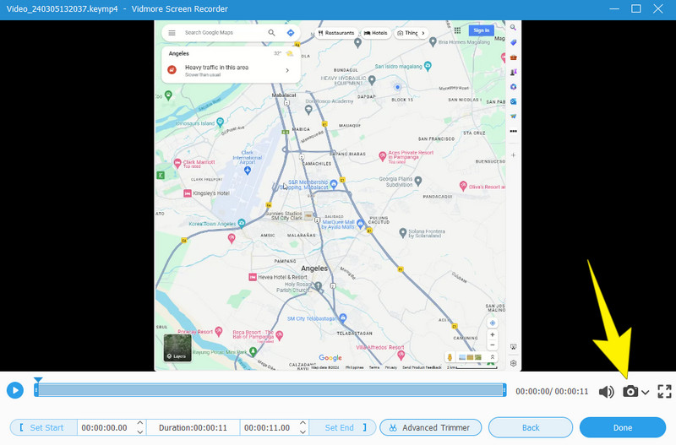Click sidebar toolbox icon
Screen dimensions: 676x445
click(513, 57)
